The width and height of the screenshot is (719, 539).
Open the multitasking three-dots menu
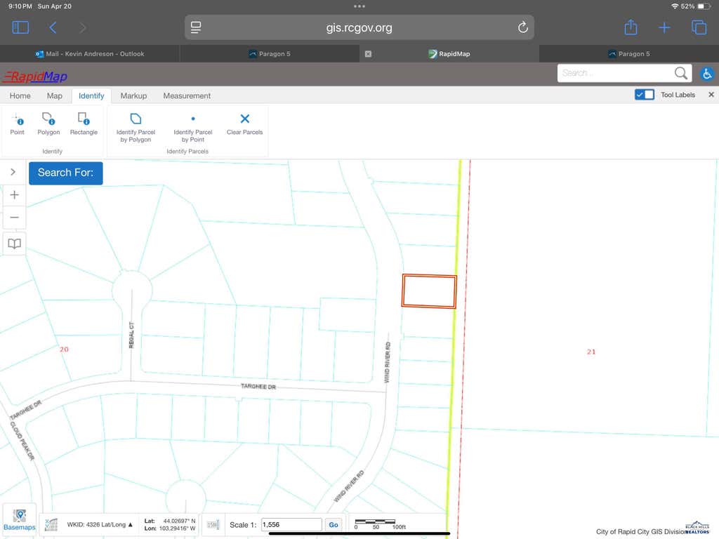pyautogui.click(x=359, y=6)
